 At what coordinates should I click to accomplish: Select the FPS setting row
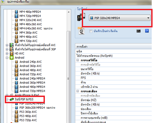coord(113,78)
